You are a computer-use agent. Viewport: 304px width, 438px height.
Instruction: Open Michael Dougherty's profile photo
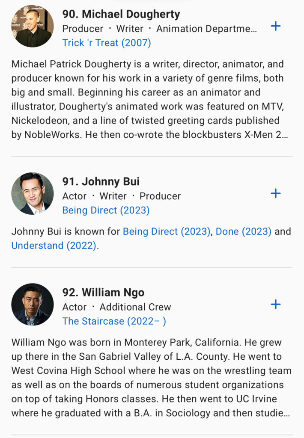(x=33, y=26)
